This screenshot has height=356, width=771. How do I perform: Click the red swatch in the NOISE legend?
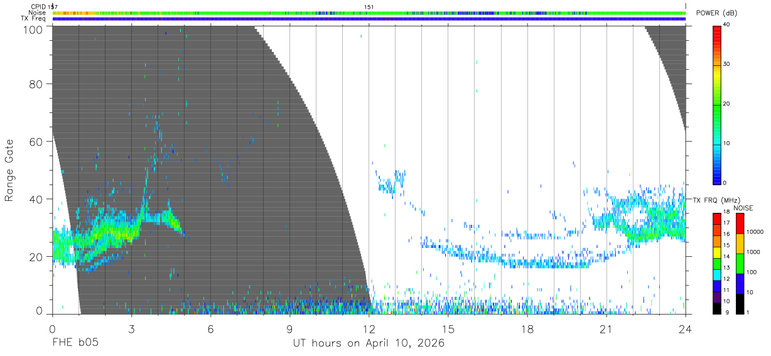coord(739,223)
